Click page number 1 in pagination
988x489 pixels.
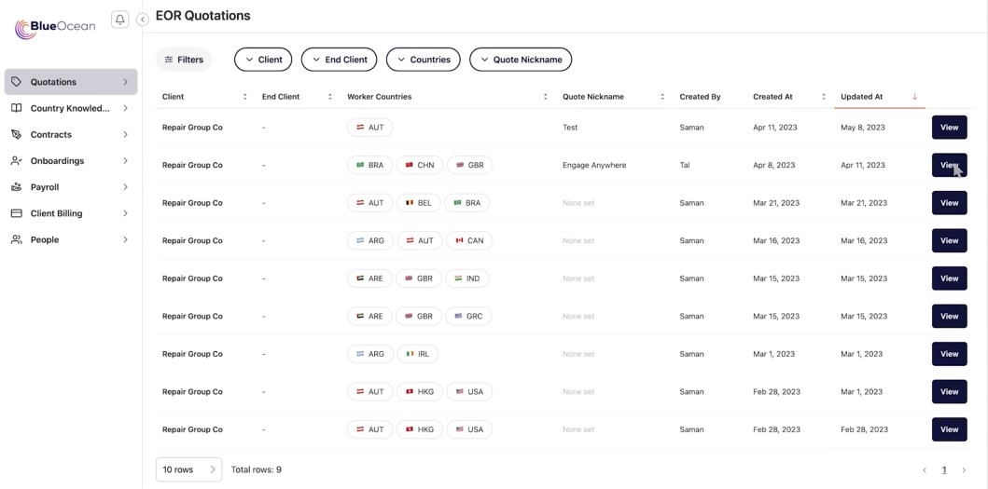(944, 470)
